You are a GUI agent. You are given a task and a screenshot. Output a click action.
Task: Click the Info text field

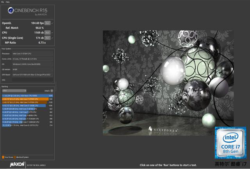point(32,80)
